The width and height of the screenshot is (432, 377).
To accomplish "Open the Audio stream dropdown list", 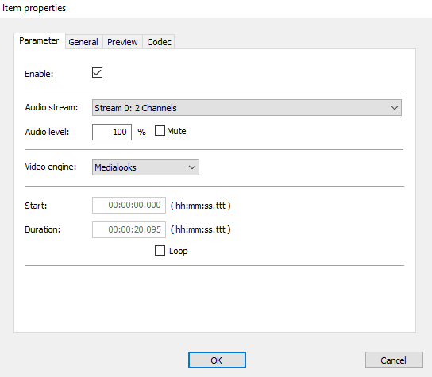I will coord(247,108).
